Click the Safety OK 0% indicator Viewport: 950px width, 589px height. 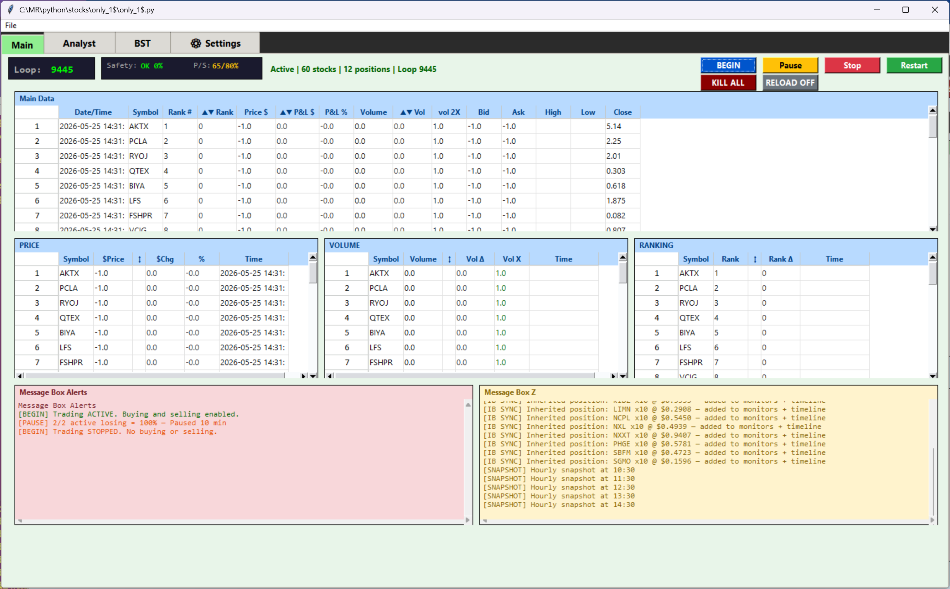click(x=135, y=65)
